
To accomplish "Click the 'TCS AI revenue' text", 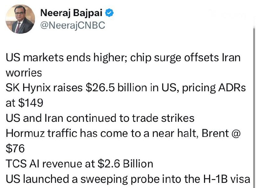I will tap(50, 164).
